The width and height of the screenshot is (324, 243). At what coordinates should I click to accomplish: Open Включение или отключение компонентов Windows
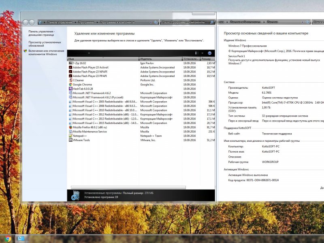point(46,53)
